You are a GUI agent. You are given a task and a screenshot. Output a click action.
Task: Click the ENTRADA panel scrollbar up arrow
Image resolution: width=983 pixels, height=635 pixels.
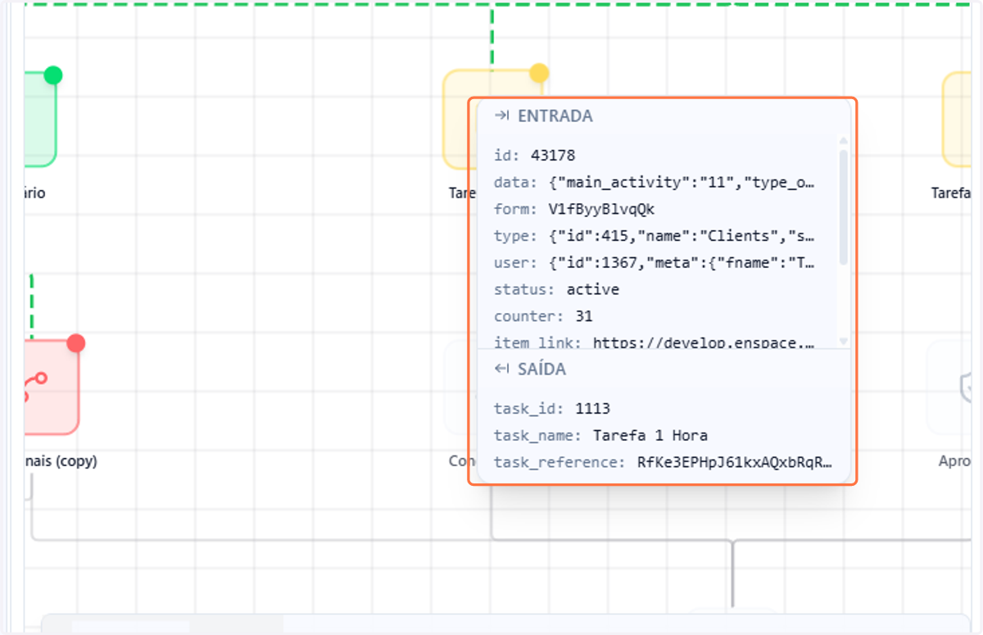844,142
